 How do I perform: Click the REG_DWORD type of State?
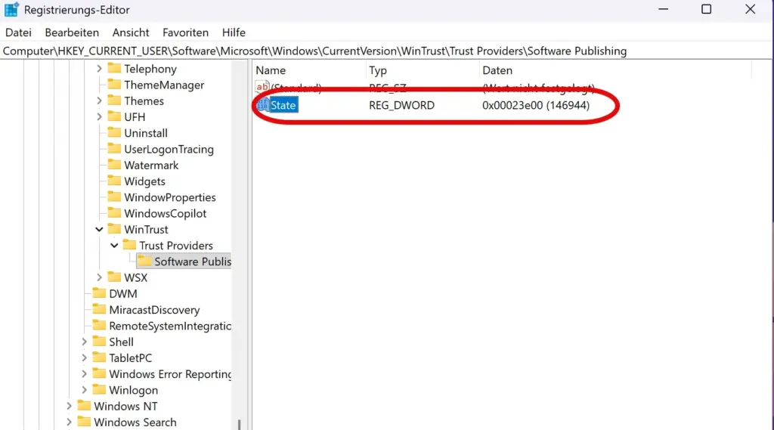pyautogui.click(x=402, y=105)
